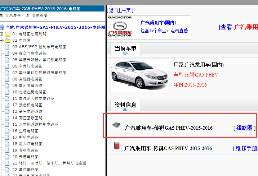Click document icon for 07 车外电动后视镜调节电路图
The image size is (258, 176).
pos(7,73)
